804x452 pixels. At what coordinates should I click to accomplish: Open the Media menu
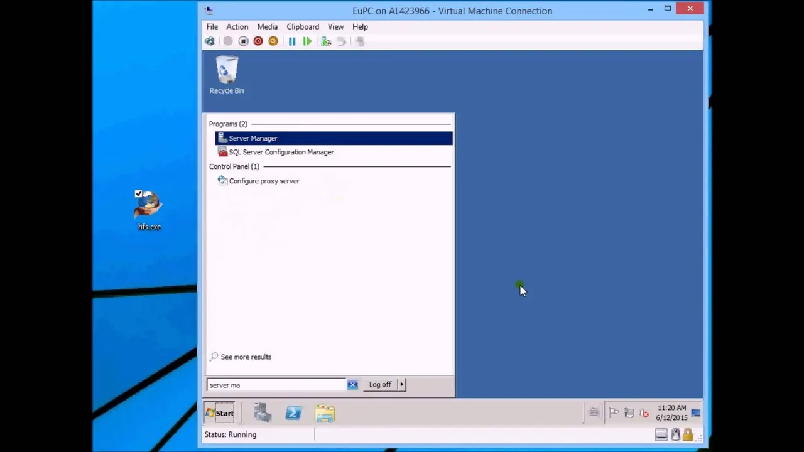[x=268, y=27]
